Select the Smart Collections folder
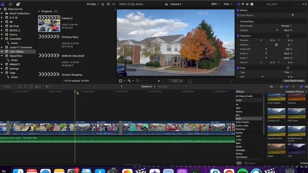This screenshot has width=308, height=173. 19,13
